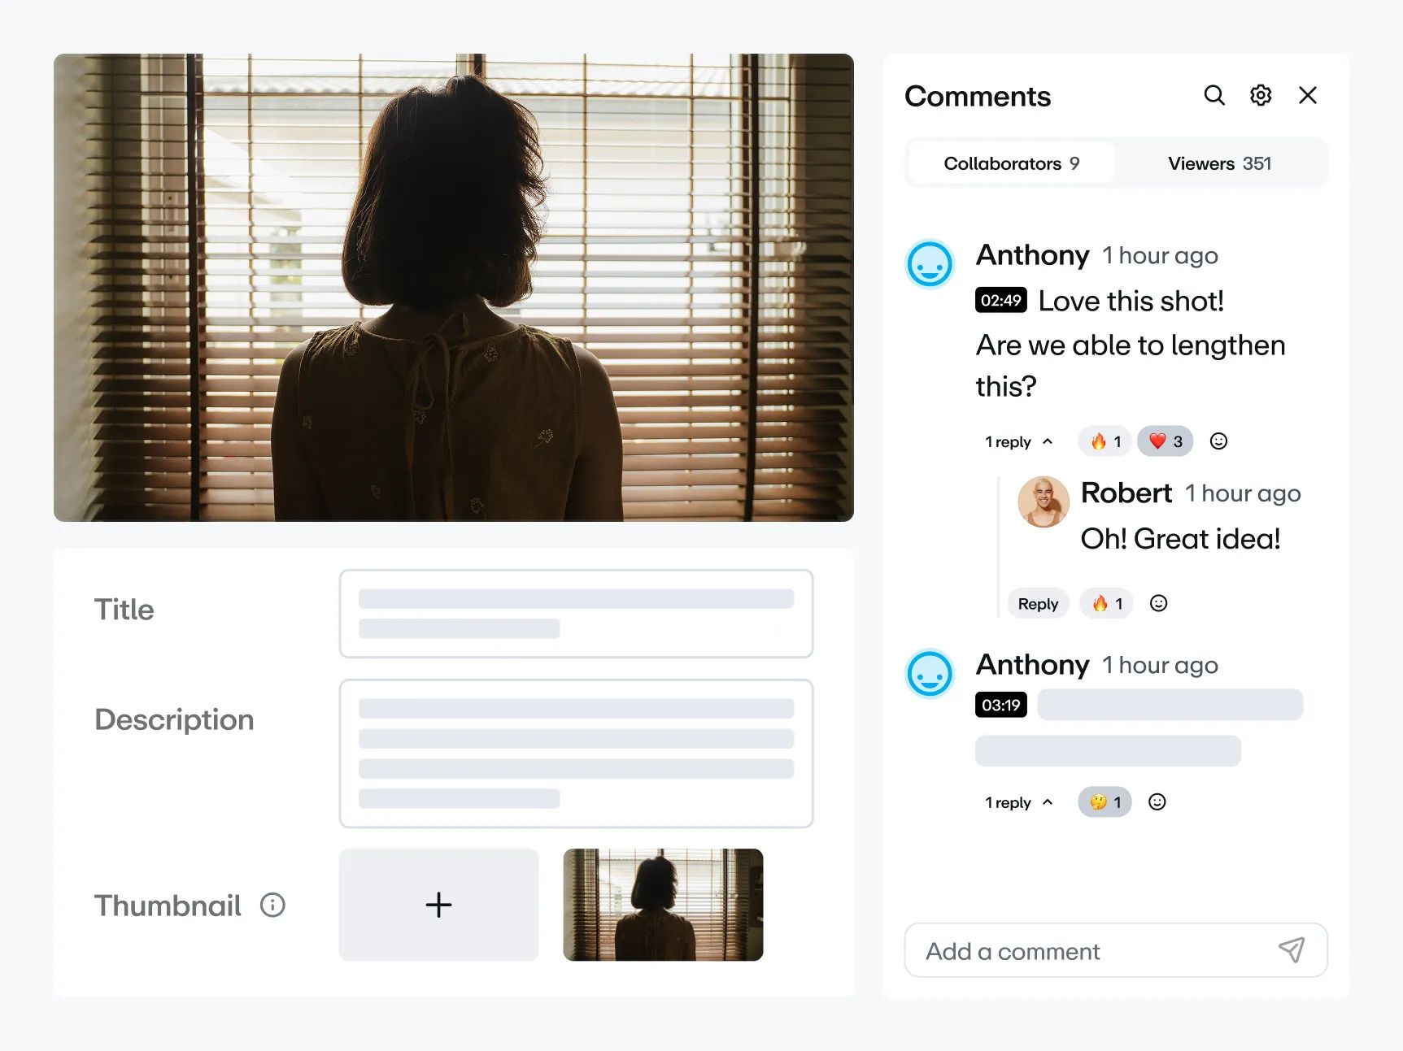This screenshot has height=1051, width=1403.
Task: Collapse the 1 reply thread under first comment
Action: (1019, 441)
